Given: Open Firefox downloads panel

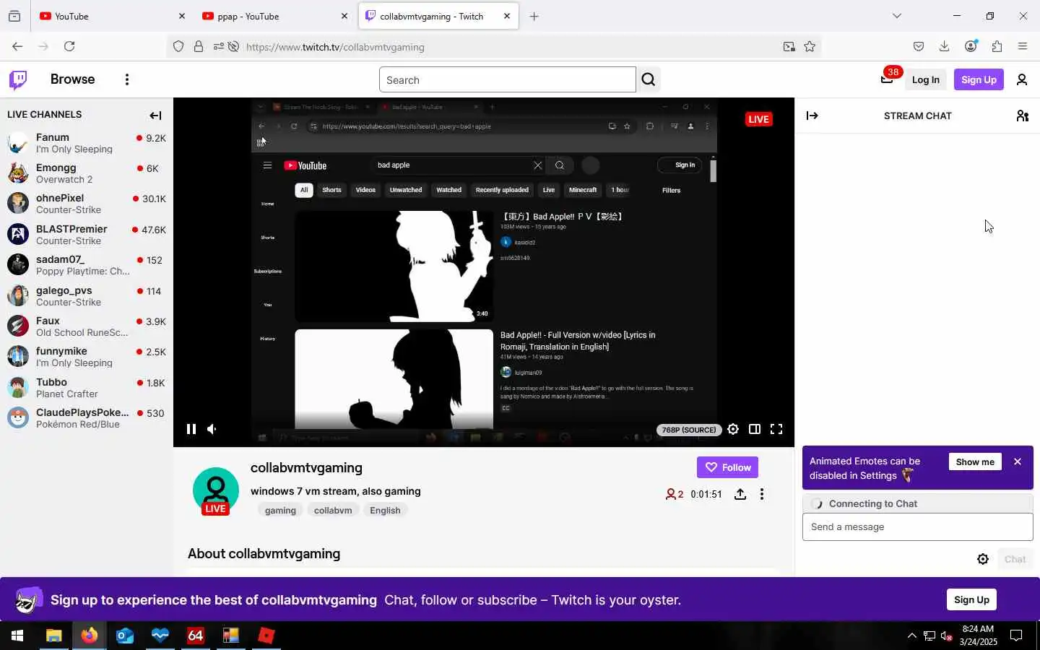Looking at the screenshot, I should 944,46.
